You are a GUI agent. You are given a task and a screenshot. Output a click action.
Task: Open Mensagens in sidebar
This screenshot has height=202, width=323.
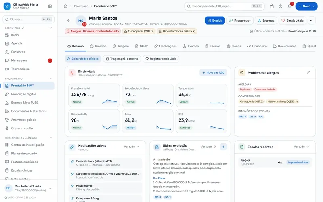28,60
